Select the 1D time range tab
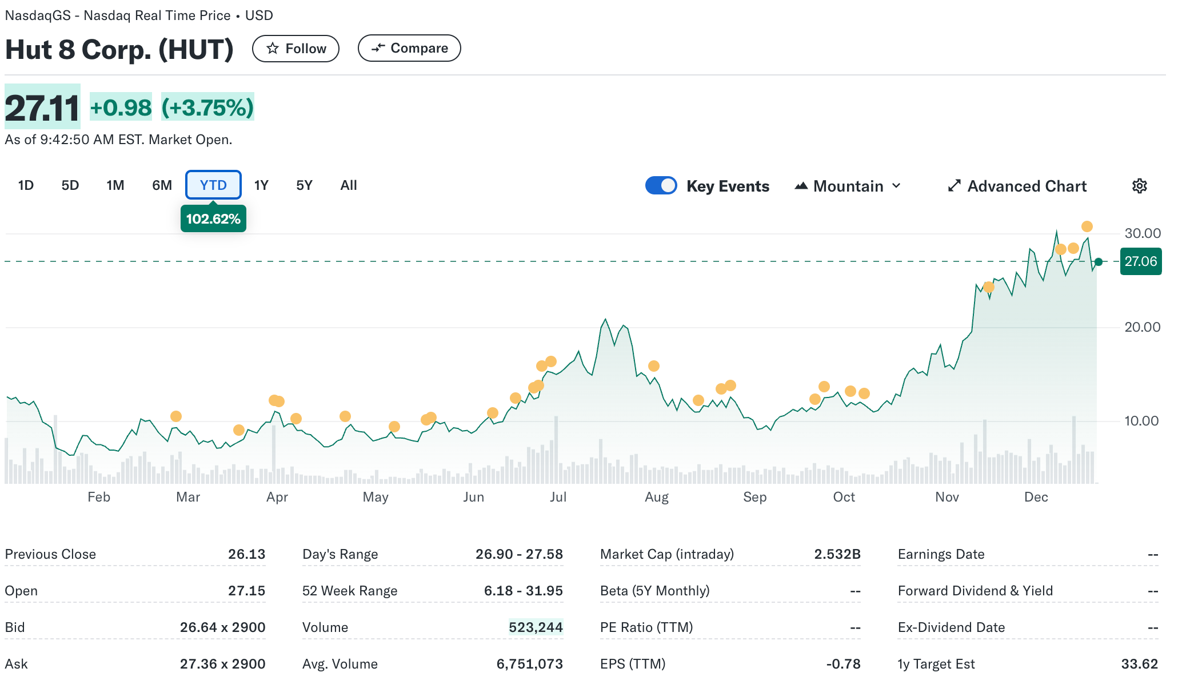Image resolution: width=1178 pixels, height=684 pixels. pyautogui.click(x=26, y=185)
